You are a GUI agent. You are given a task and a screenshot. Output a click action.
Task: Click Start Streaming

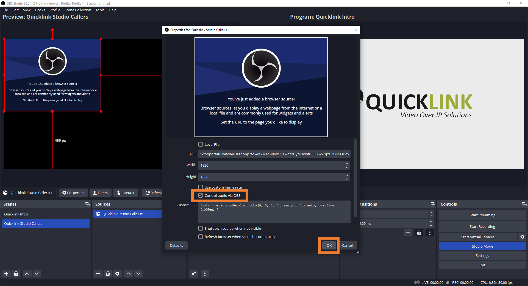[x=482, y=215]
